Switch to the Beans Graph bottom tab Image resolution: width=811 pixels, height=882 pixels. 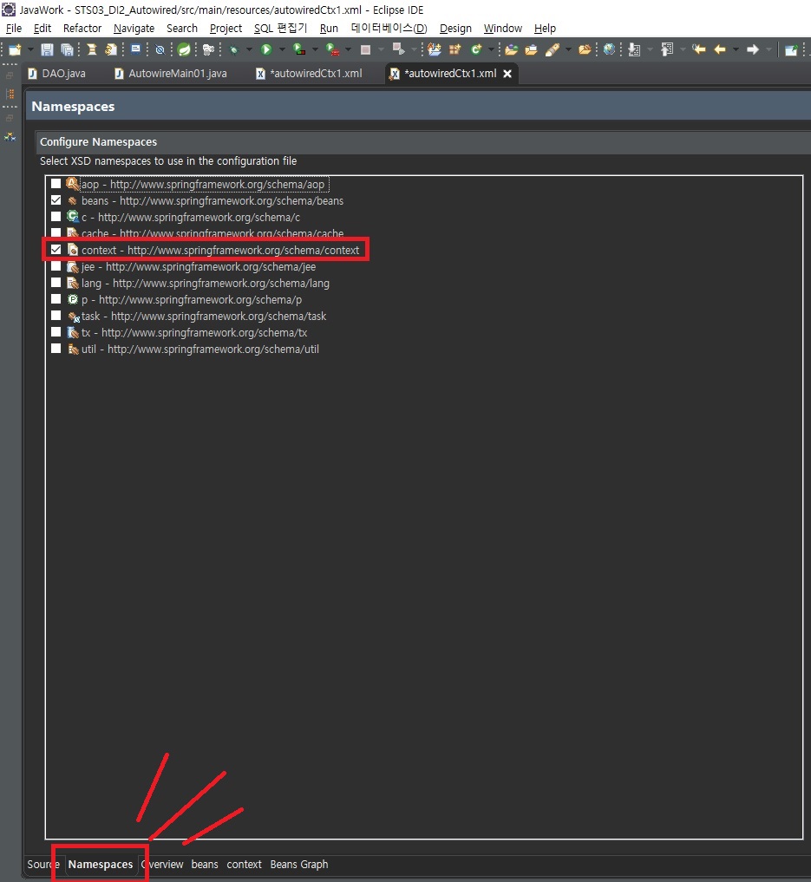(298, 864)
